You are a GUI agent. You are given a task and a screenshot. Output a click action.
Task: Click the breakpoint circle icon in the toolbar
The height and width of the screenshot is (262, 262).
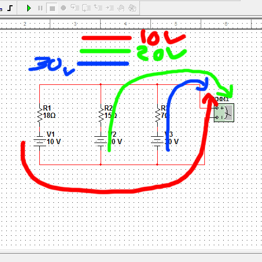coord(63,8)
